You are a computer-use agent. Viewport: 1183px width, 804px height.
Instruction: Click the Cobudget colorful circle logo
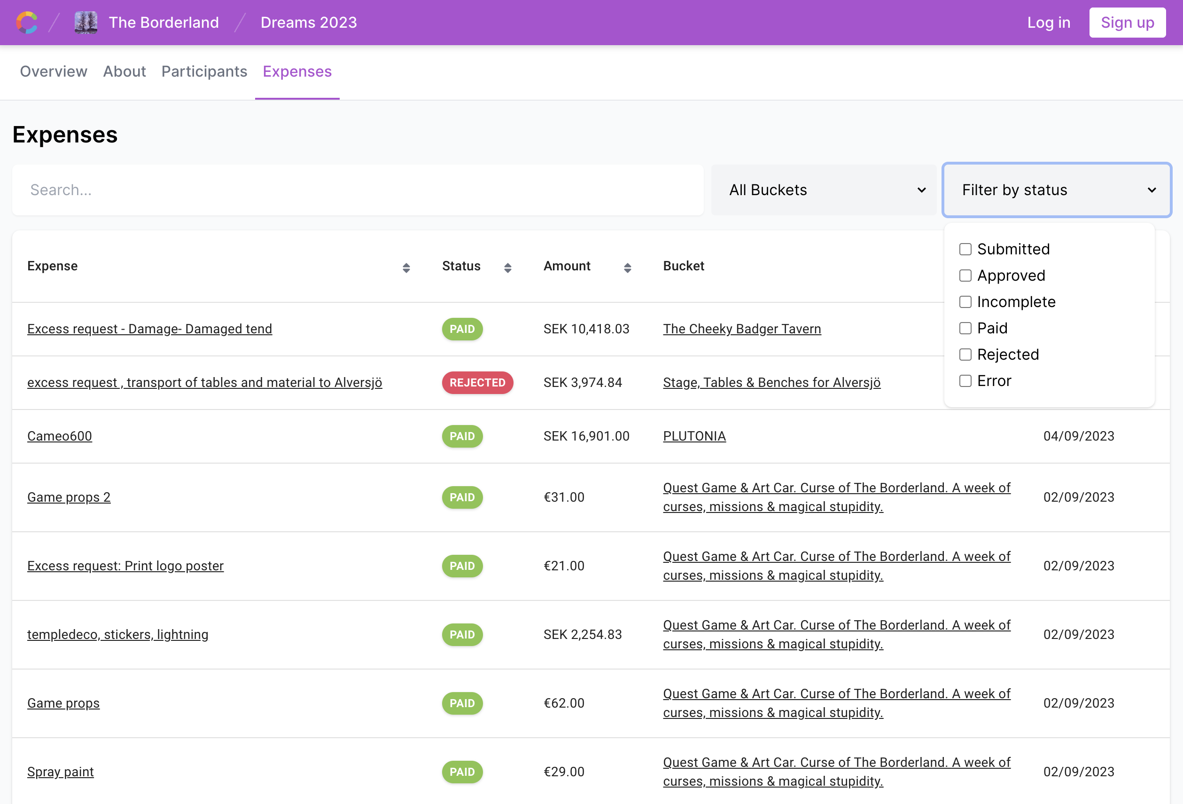pos(27,23)
